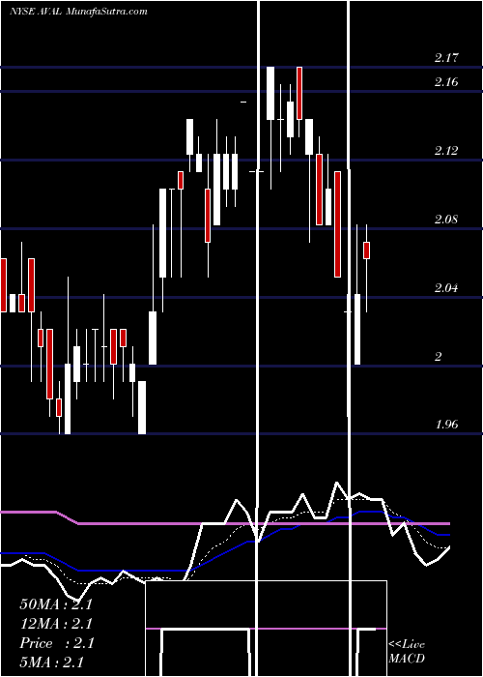The height and width of the screenshot is (677, 483).
Task: Click the 2.16 price level label
Action: [x=446, y=82]
